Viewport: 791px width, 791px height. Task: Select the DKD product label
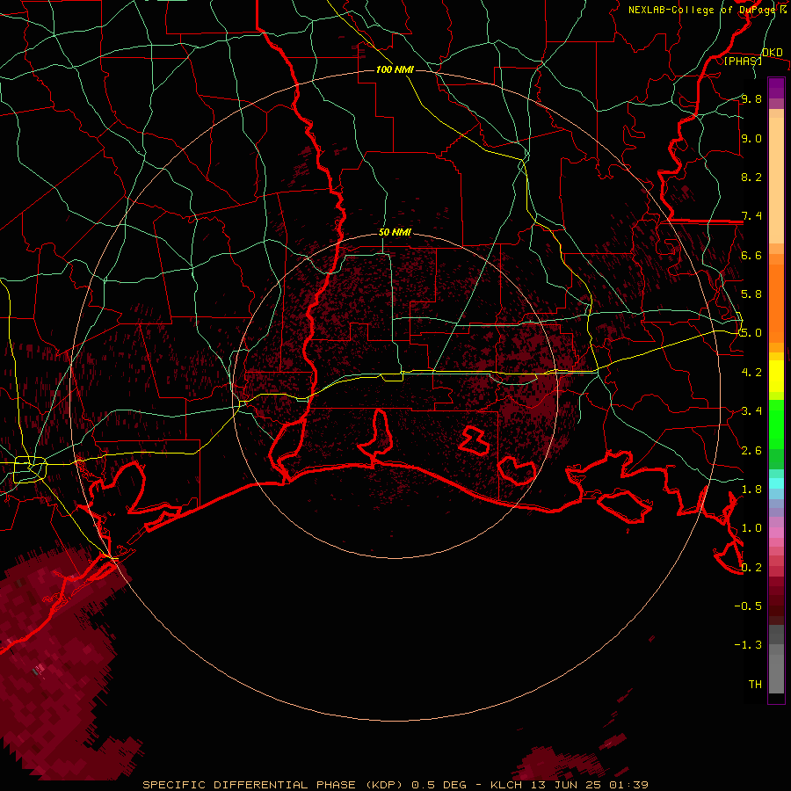coord(772,52)
